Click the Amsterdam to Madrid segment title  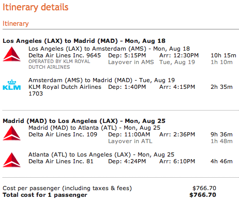tap(101, 80)
